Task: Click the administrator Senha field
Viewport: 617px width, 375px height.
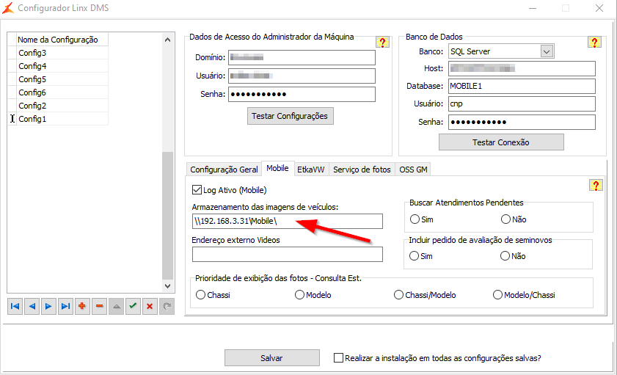Action: 302,94
